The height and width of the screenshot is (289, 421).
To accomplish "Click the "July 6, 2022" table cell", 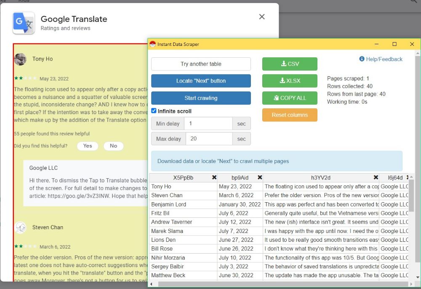I will coord(240,213).
